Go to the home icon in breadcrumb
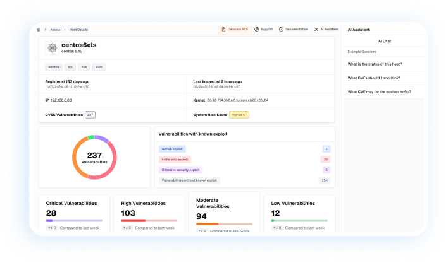 click(x=39, y=30)
